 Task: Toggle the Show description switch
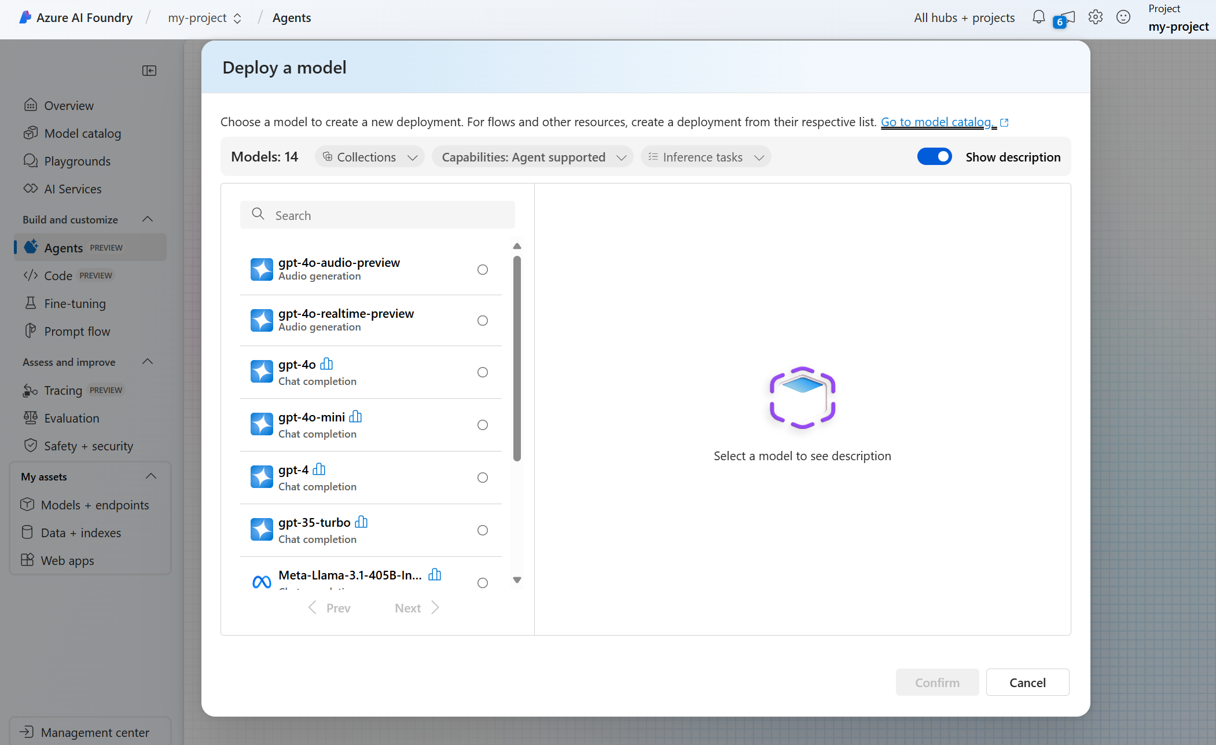click(x=934, y=157)
